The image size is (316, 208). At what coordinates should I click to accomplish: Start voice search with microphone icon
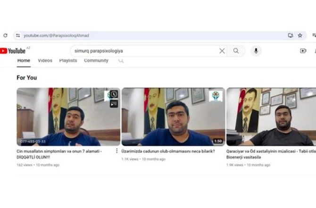tap(256, 51)
